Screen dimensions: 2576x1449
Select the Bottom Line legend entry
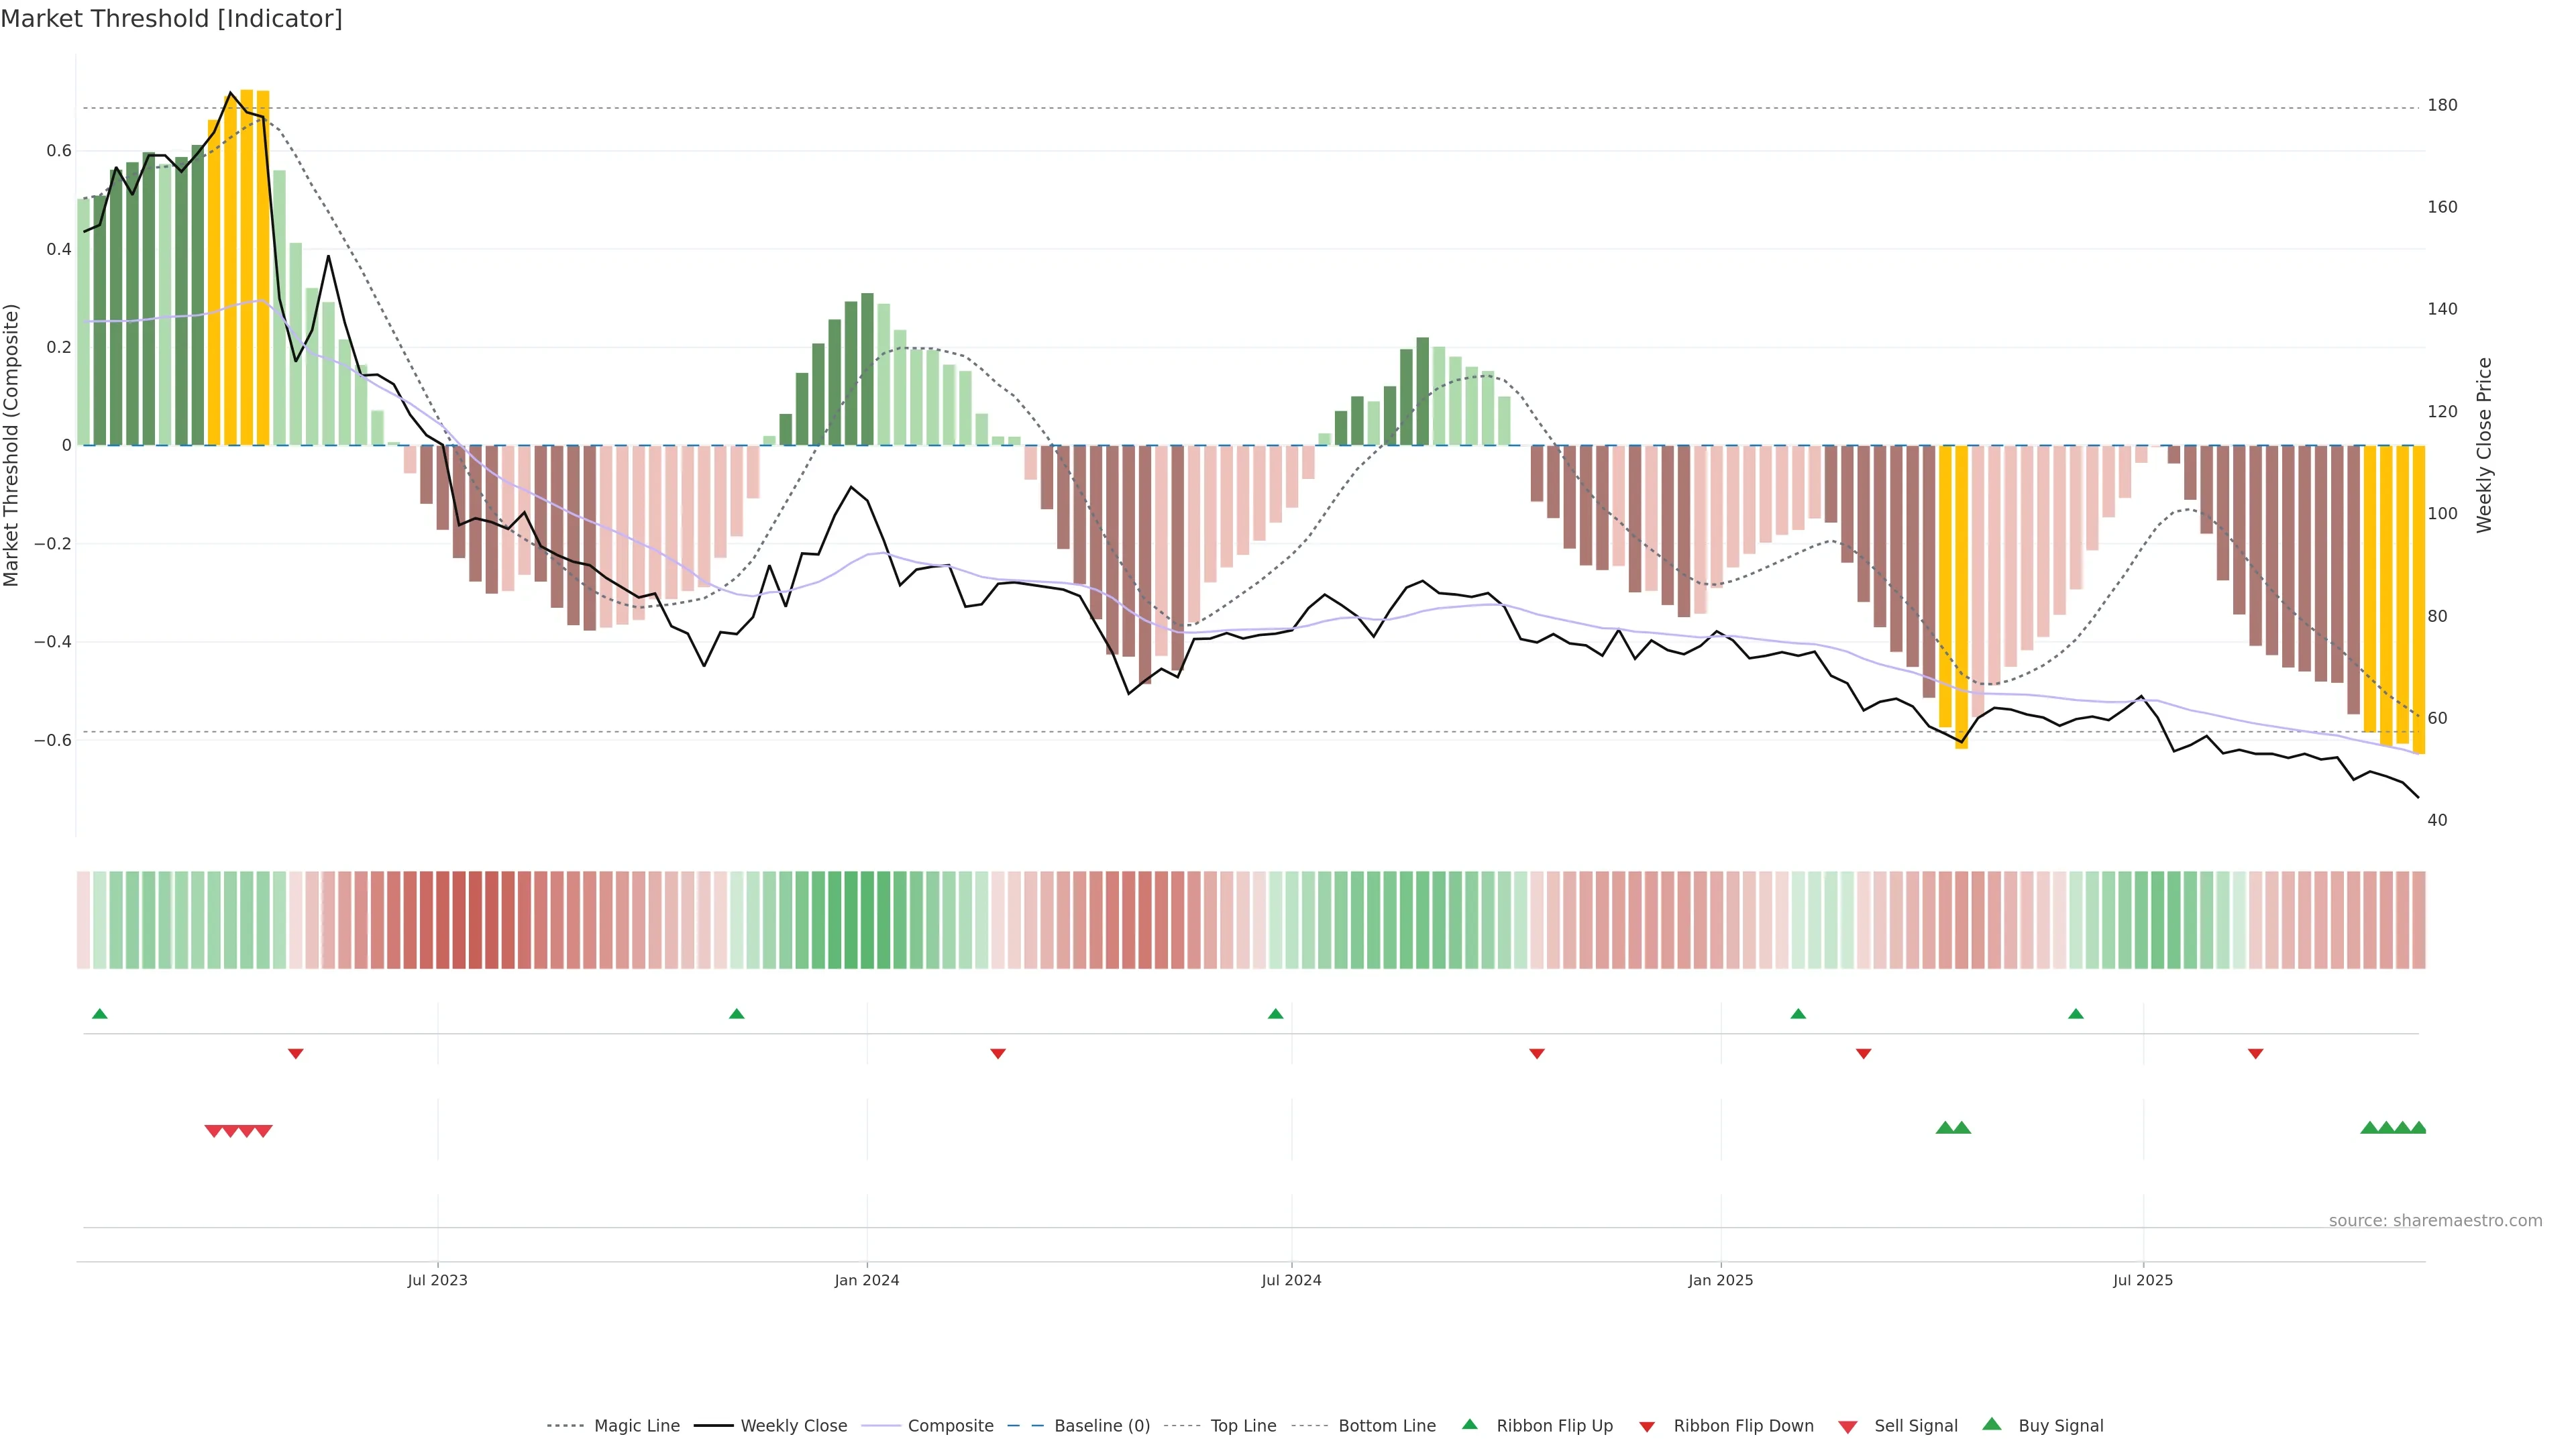pos(1386,1425)
